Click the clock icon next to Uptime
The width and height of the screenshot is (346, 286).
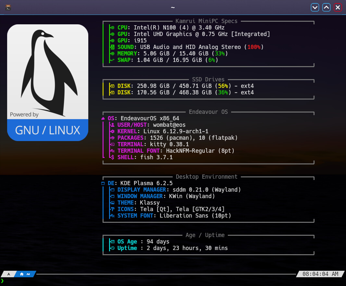click(112, 248)
